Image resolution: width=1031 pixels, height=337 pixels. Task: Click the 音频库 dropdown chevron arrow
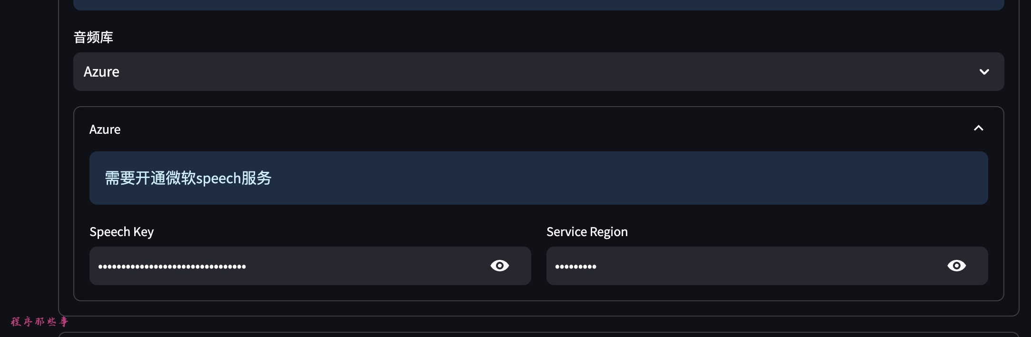coord(984,72)
